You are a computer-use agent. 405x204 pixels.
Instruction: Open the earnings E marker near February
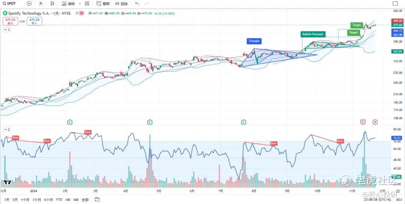[x=69, y=122]
